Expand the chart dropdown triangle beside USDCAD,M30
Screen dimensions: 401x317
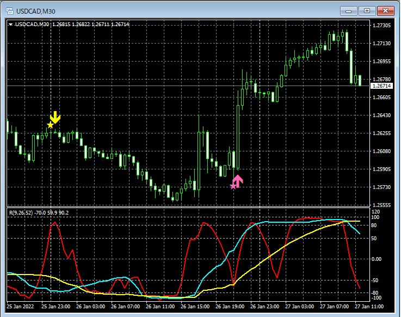coord(11,25)
